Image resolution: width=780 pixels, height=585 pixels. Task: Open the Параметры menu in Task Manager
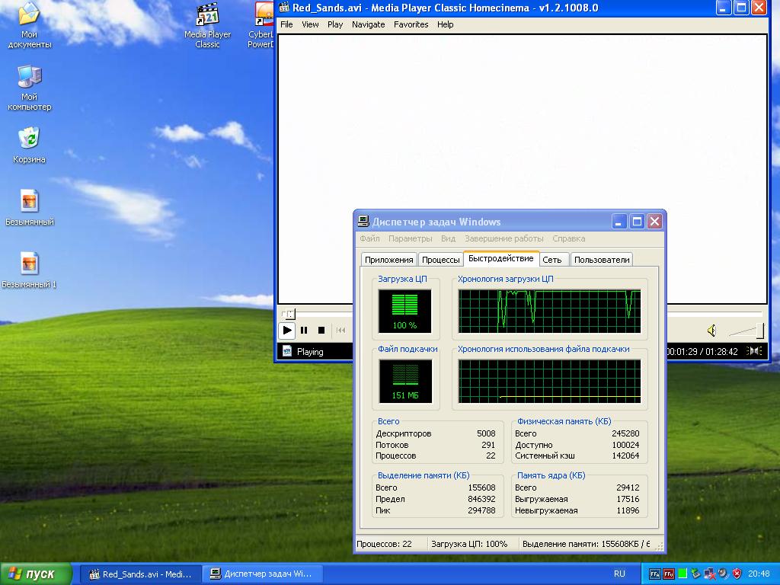(411, 238)
